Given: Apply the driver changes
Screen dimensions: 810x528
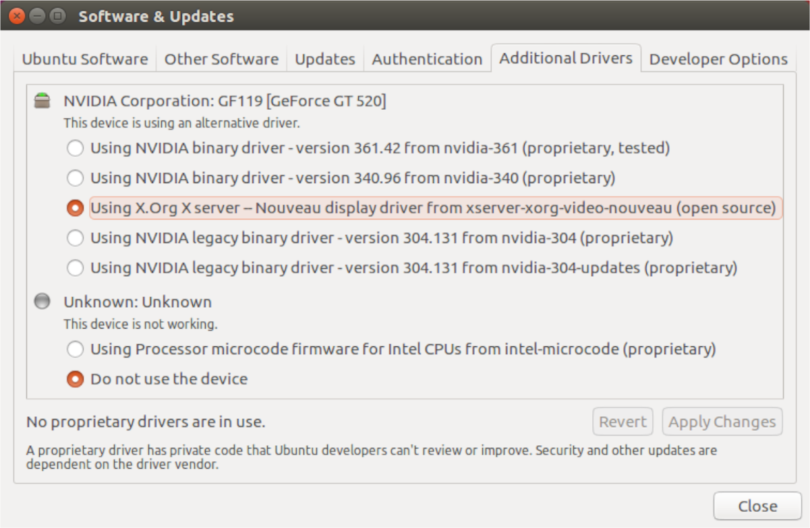Looking at the screenshot, I should 722,421.
